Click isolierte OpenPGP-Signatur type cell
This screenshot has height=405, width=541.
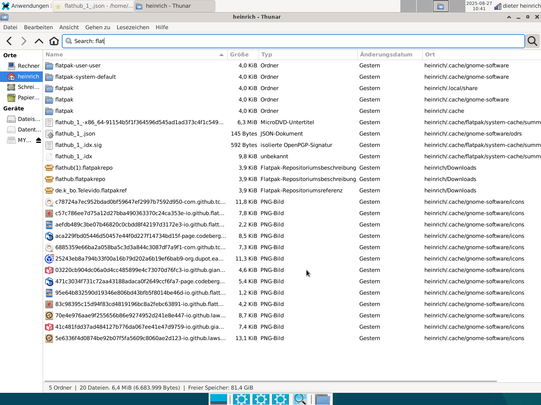296,145
